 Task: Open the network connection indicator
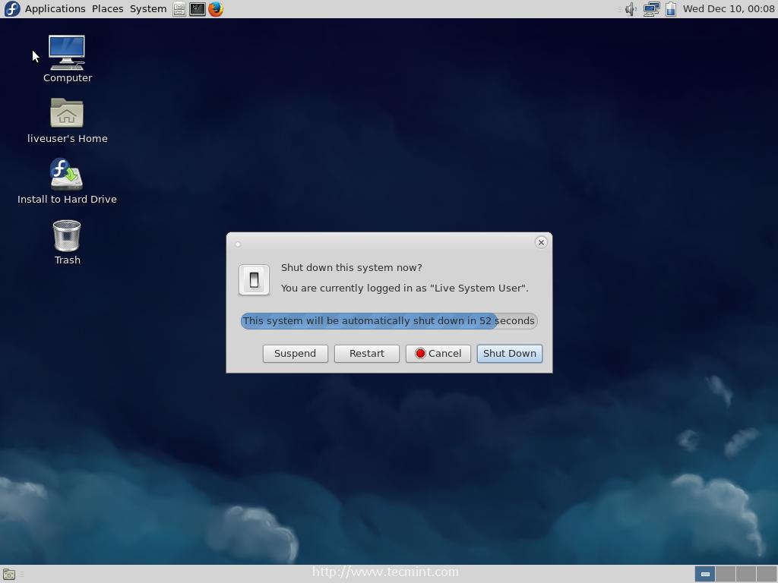[x=651, y=9]
